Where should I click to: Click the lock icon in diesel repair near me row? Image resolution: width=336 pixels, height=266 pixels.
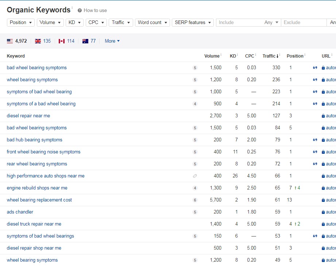pos(323,116)
